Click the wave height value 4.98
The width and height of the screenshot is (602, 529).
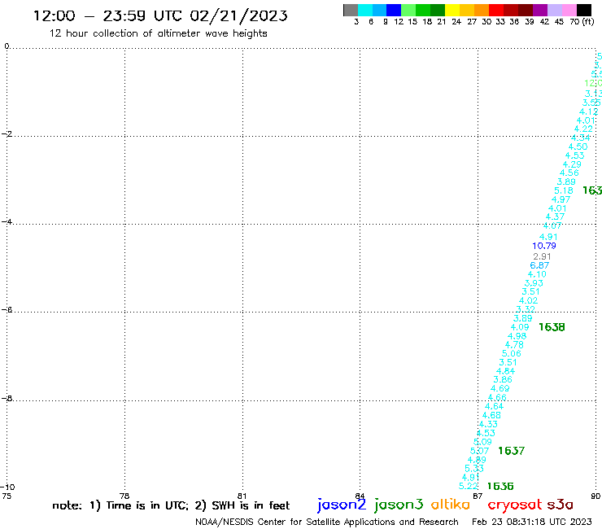coord(517,336)
